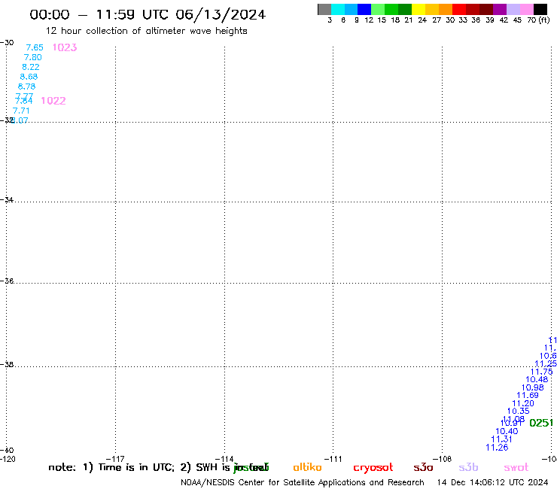Image resolution: width=557 pixels, height=489 pixels.
Task: Click the black swatch ending the color scale
Action: (540, 9)
